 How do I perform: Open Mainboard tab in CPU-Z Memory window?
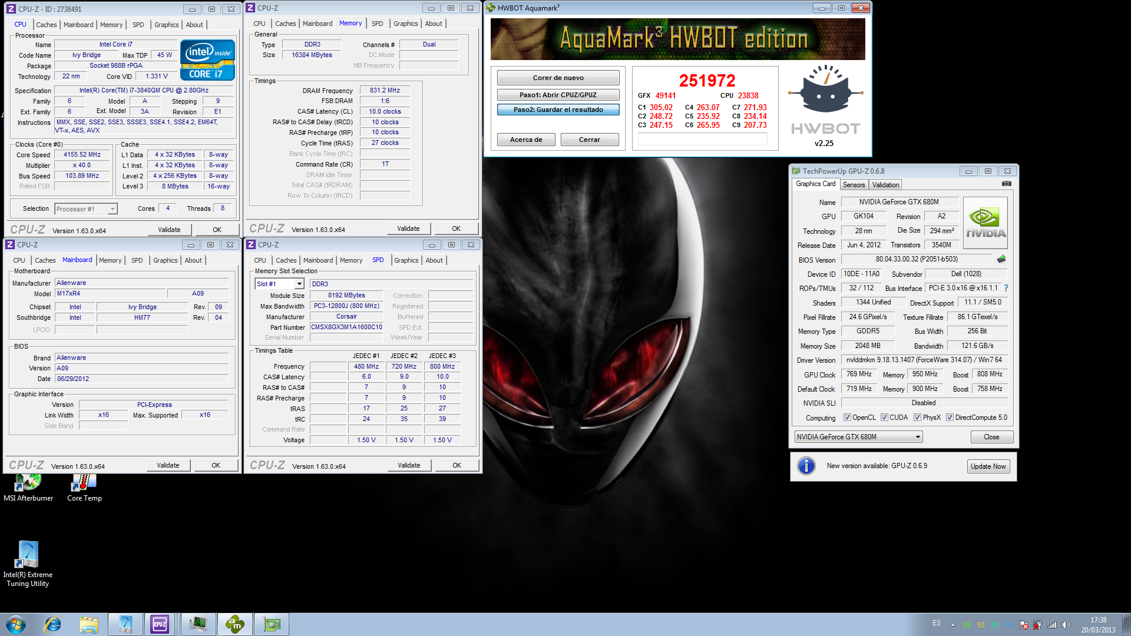tap(318, 24)
